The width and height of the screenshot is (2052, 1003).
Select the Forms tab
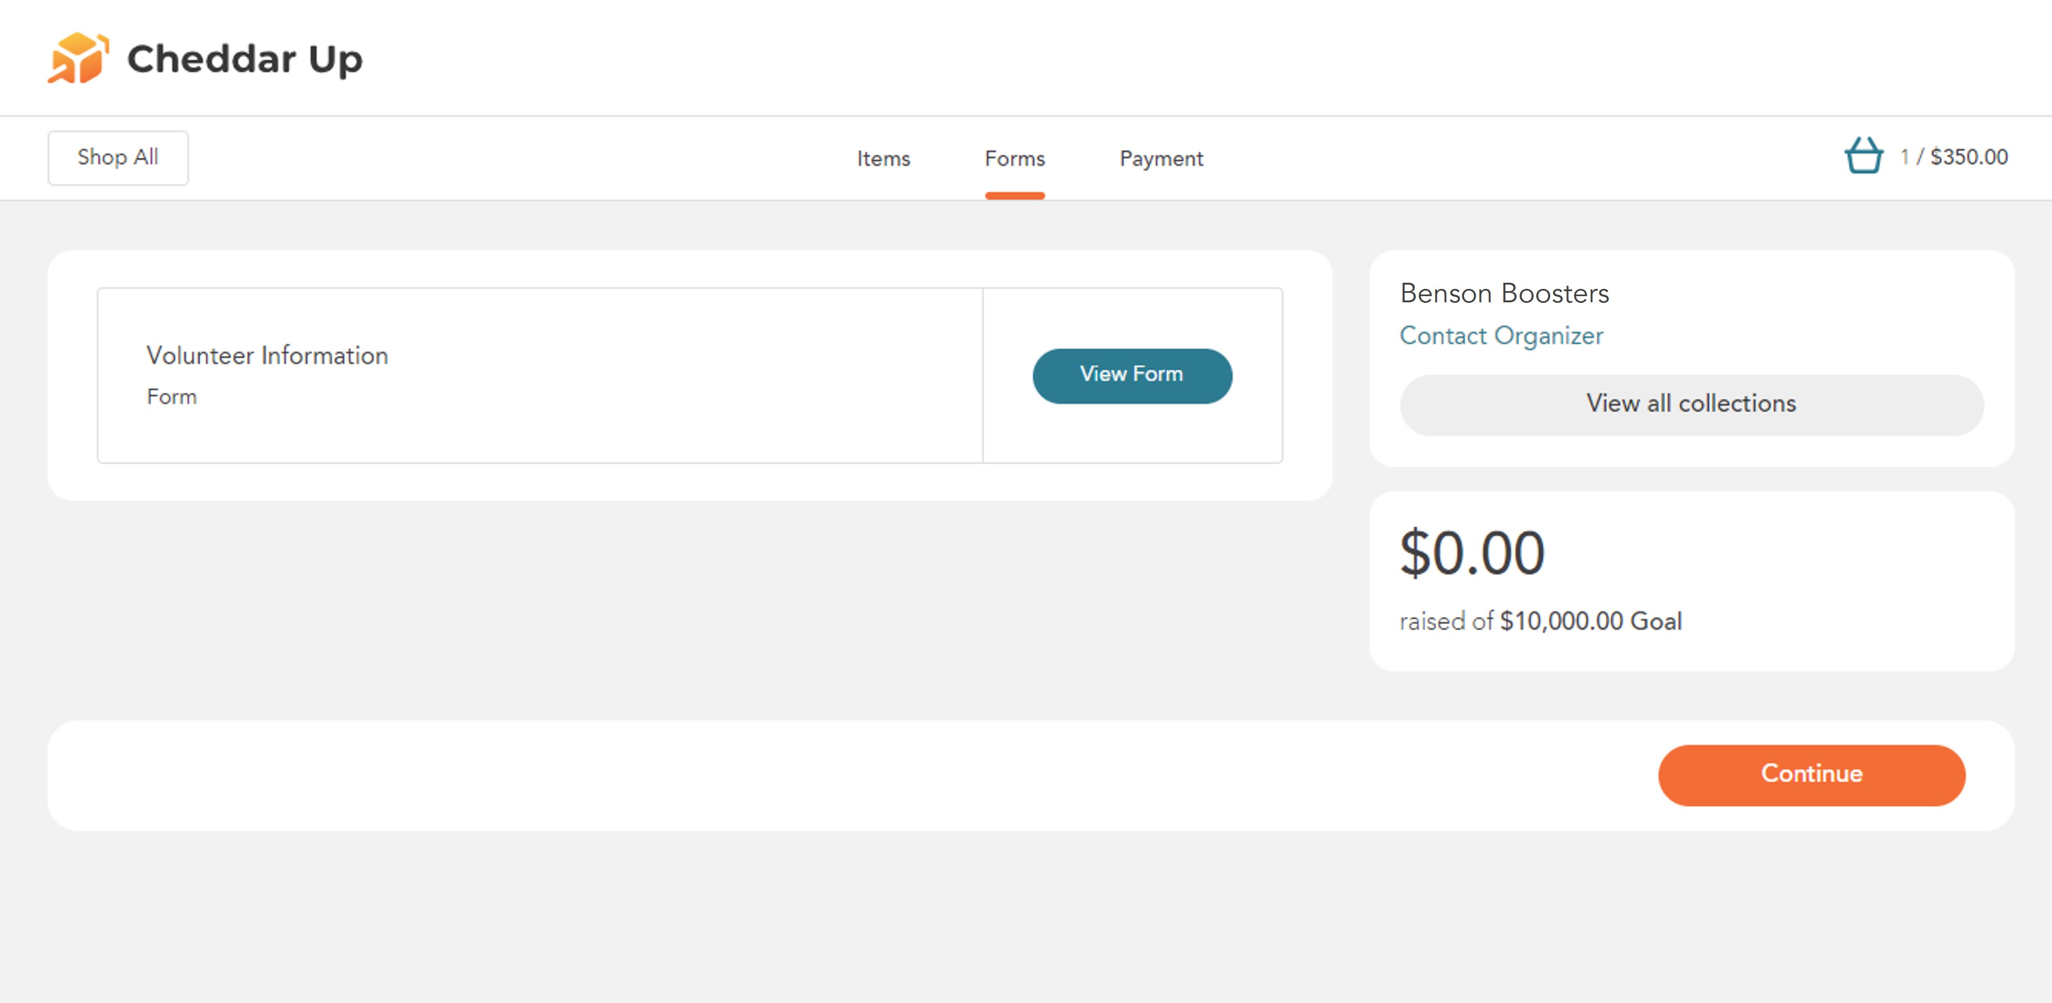[1014, 159]
